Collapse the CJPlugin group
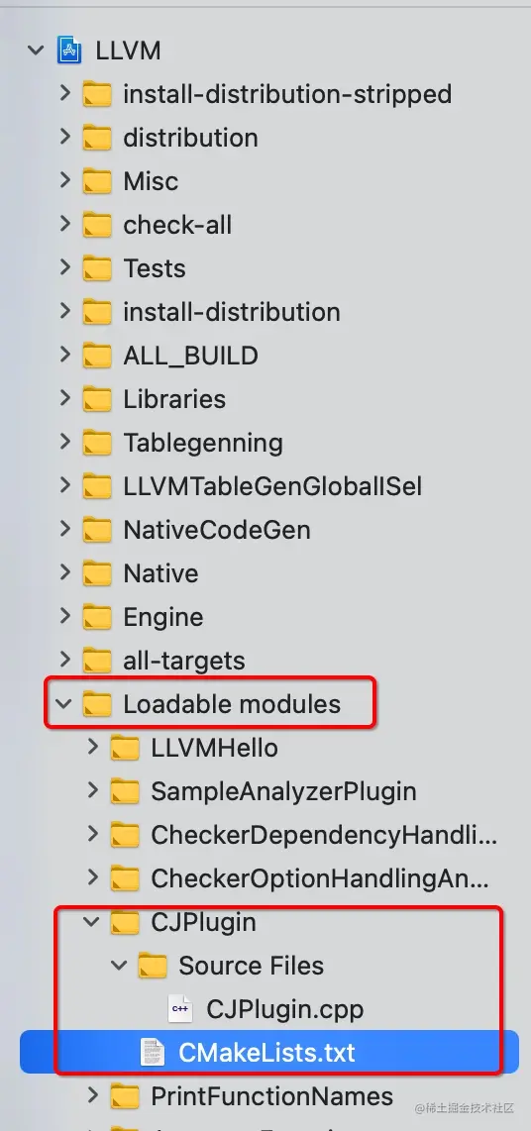Screen dimensions: 531x1131 [91, 921]
